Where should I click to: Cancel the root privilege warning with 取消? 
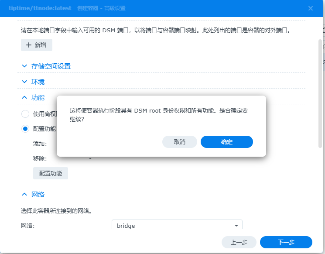(x=180, y=142)
